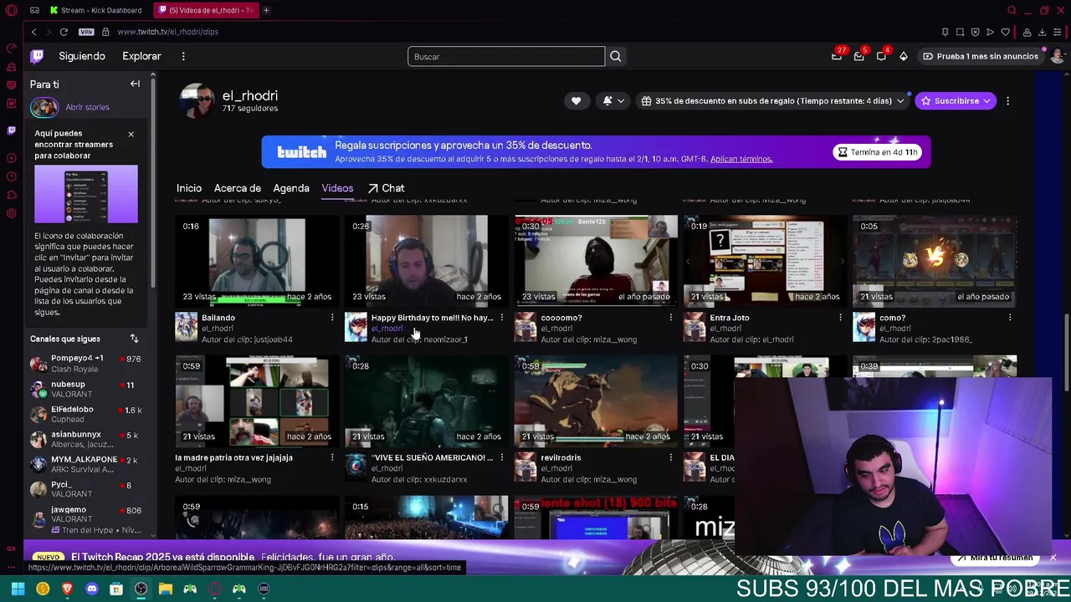Open options menu for Entra Joto clip
This screenshot has width=1071, height=602.
coord(840,318)
